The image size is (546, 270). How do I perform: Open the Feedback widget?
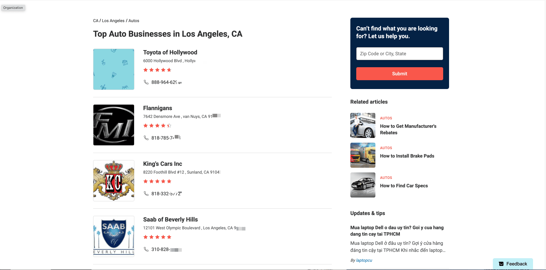(x=513, y=264)
